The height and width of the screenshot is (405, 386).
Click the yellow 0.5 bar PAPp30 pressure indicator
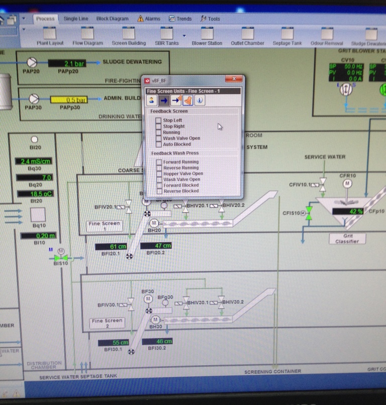[68, 100]
